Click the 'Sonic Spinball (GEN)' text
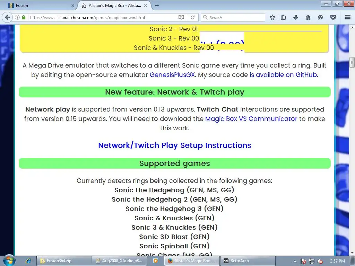Screen dimensions: 355x266 [x=174, y=246]
